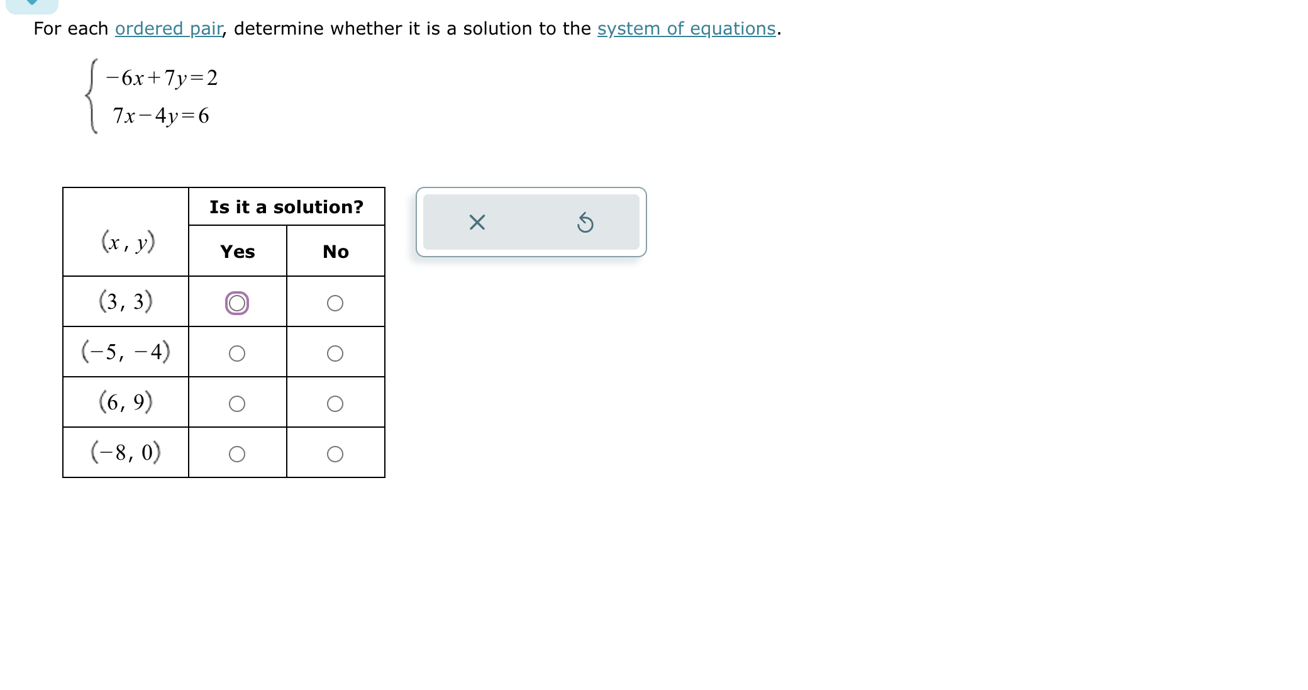Select Yes for the ordered pair (-8, 0)
1308x690 pixels.
(236, 454)
